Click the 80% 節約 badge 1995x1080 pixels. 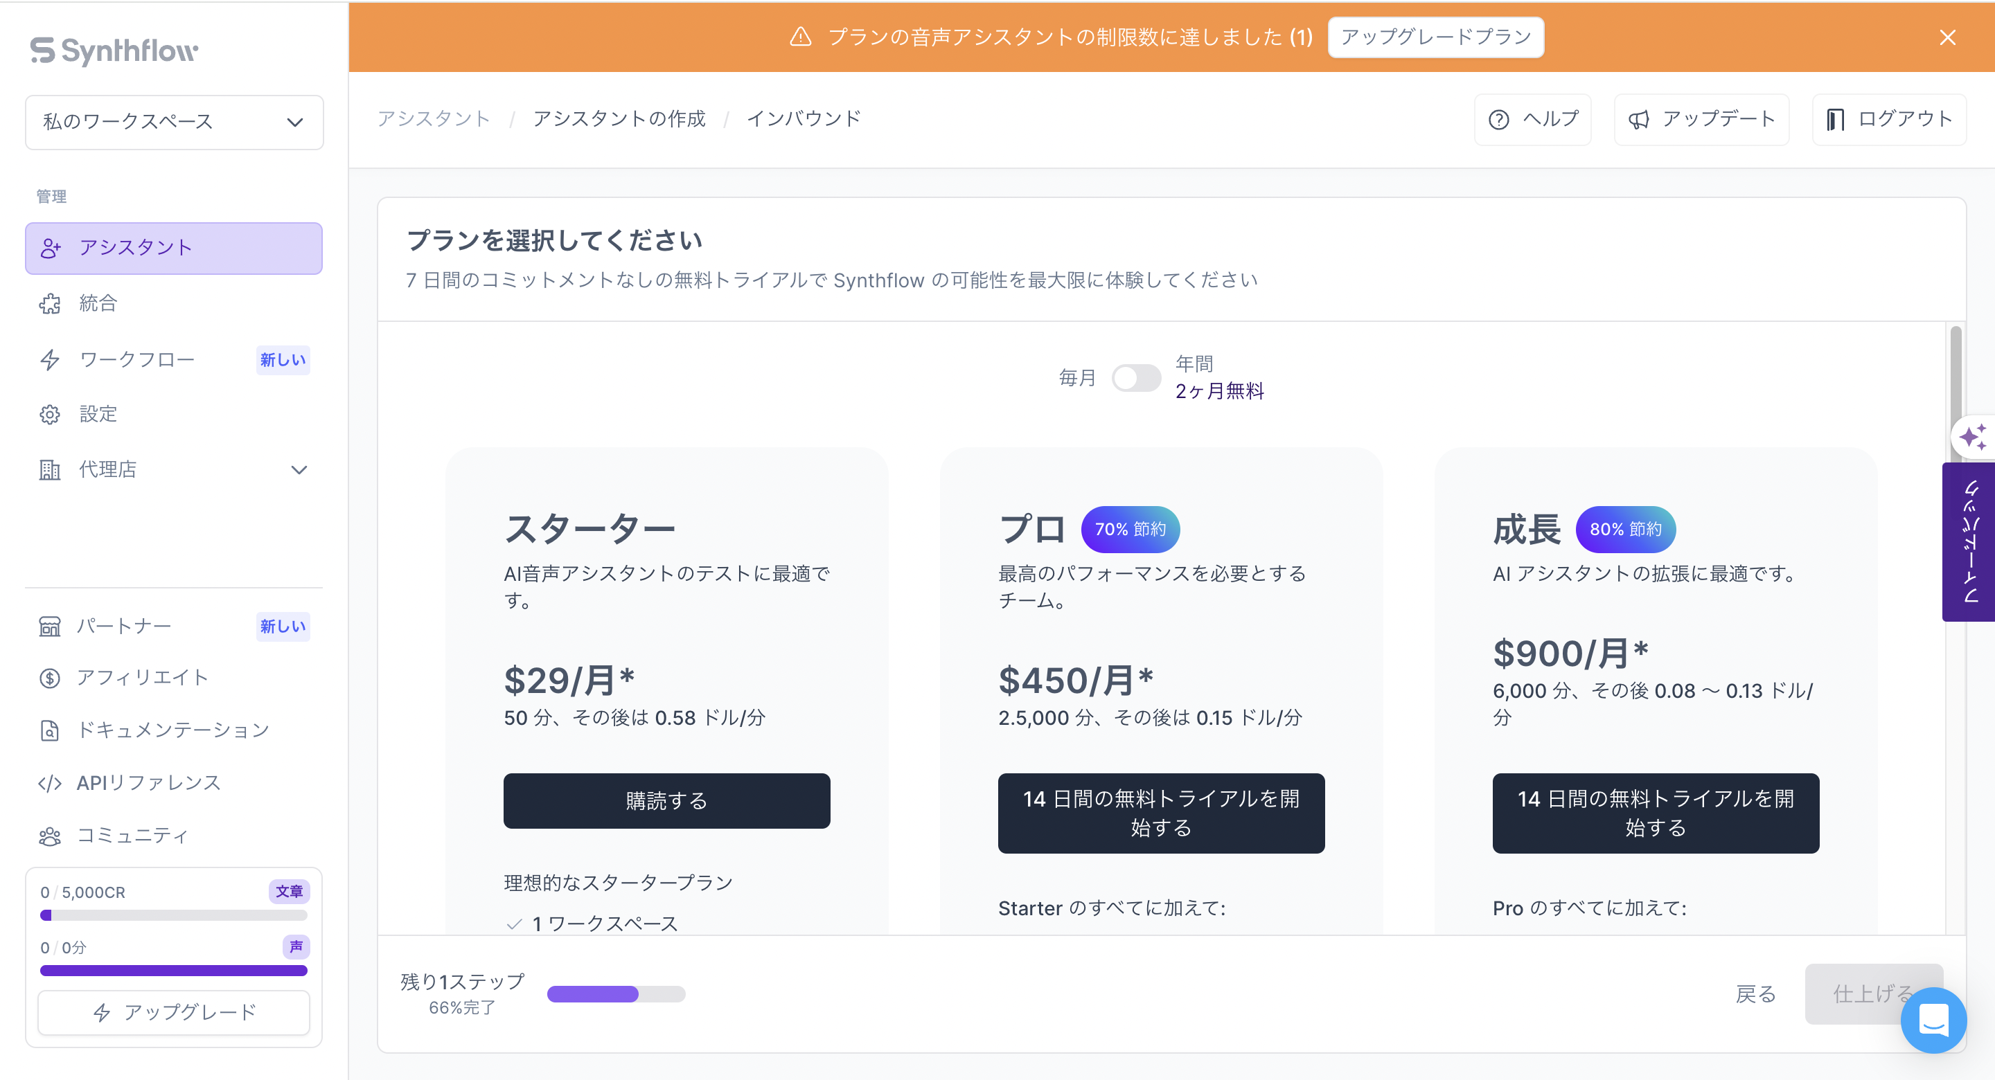tap(1626, 530)
